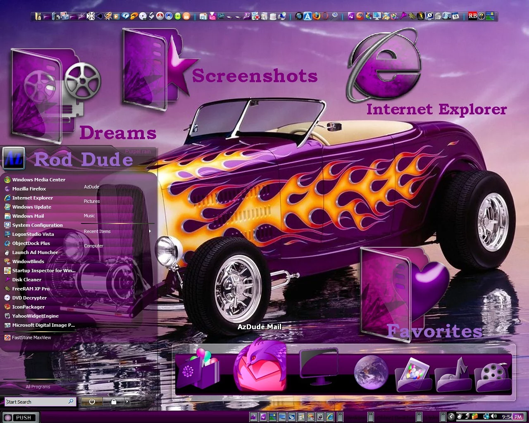
Task: Open AzDude Mail Thunderbird dock icon
Action: coord(260,366)
